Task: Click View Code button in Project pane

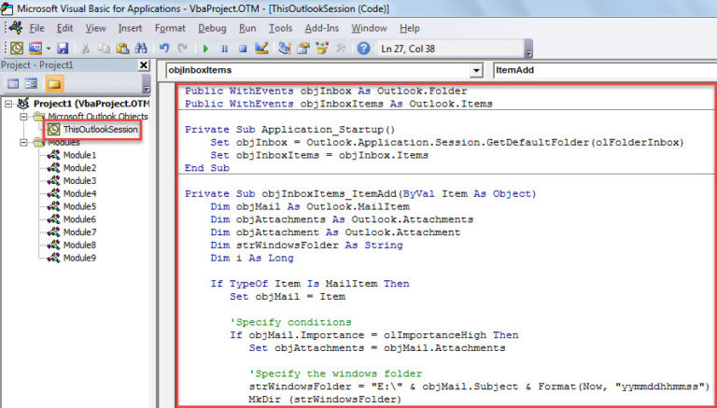Action: point(14,84)
